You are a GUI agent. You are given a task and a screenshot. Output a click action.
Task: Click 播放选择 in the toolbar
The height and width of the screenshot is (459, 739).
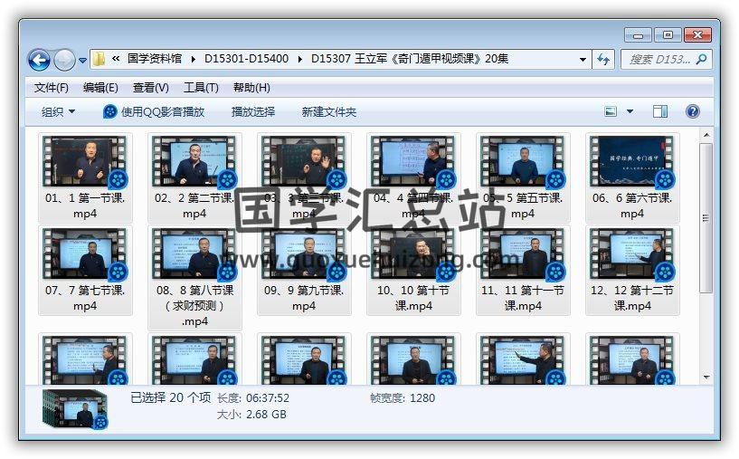[x=253, y=111]
